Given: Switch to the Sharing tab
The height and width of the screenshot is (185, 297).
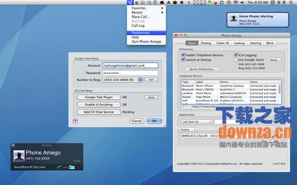Looking at the screenshot, I should (x=255, y=43).
